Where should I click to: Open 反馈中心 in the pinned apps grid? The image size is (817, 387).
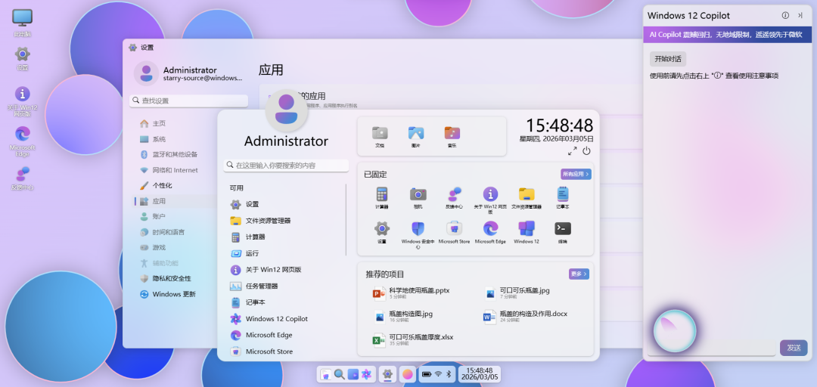(455, 198)
